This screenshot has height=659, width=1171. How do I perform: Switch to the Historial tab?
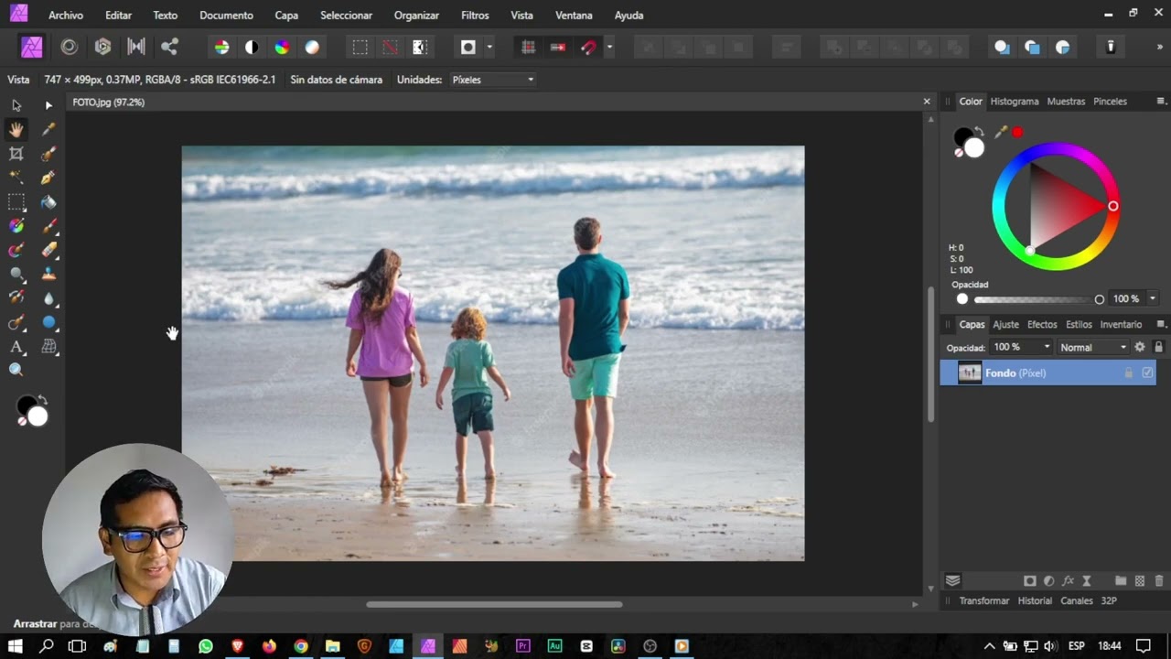(x=1035, y=600)
